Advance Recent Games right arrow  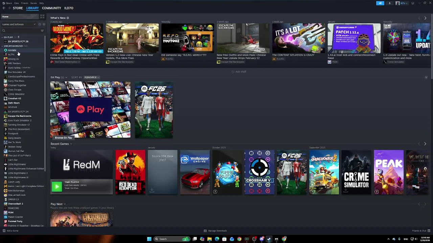425,144
